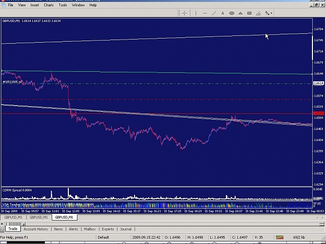Viewport: 326px width, 244px height.
Task: Click the #18511805 sell order label
Action: pyautogui.click(x=13, y=82)
